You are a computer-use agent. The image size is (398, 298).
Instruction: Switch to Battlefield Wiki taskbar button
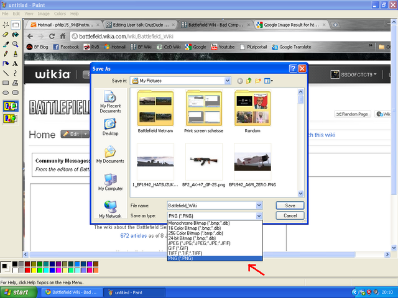pos(72,292)
